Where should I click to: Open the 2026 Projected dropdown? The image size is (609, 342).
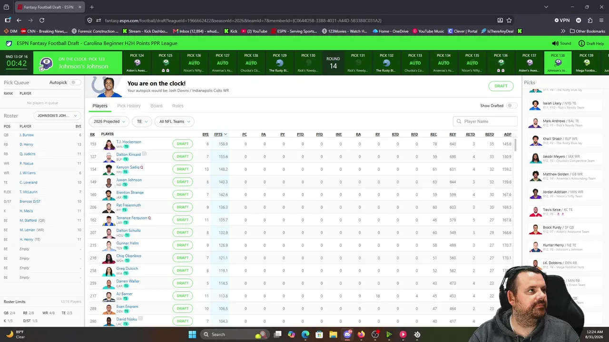tap(109, 122)
